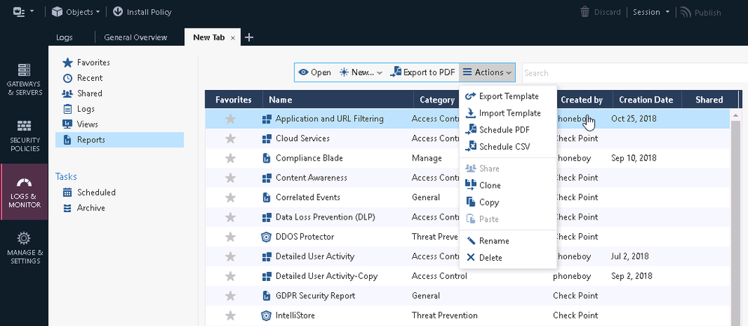Image resolution: width=748 pixels, height=326 pixels.
Task: Close the New Tab tab
Action: point(233,37)
